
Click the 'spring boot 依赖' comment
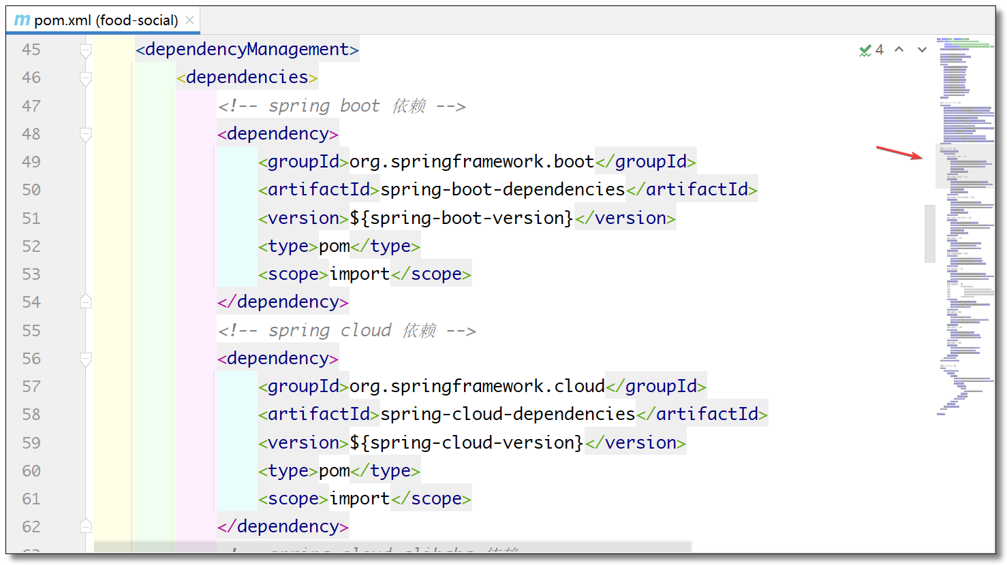342,106
